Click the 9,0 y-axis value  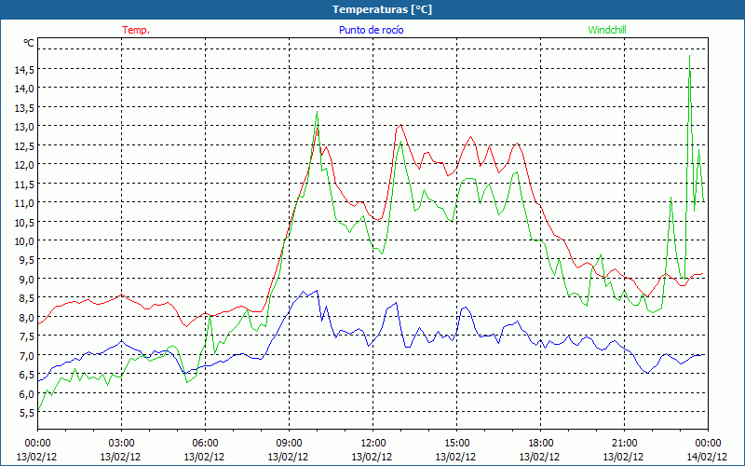pyautogui.click(x=27, y=279)
